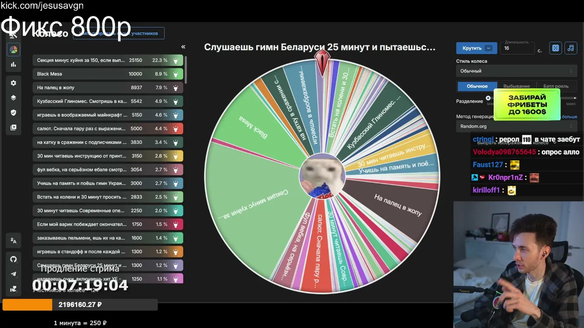Click the bulb icon on the Встать на колени row
584x328 pixels.
[176, 197]
